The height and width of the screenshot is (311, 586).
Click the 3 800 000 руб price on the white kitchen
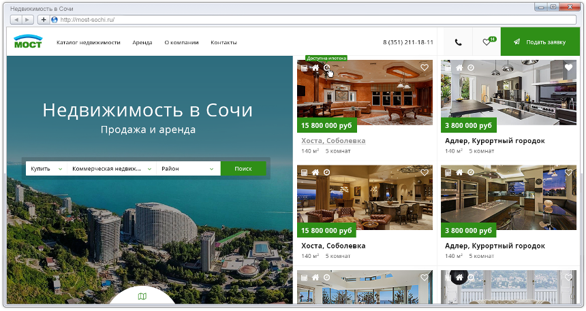pos(469,125)
